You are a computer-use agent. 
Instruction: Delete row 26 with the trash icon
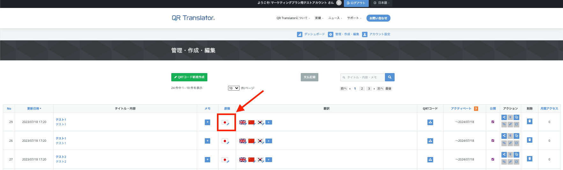[530, 140]
